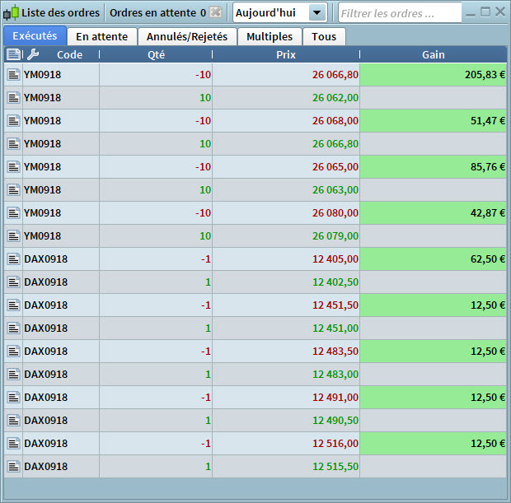Screen dimensions: 511x503
Task: Switch to the Tous tab
Action: click(324, 36)
